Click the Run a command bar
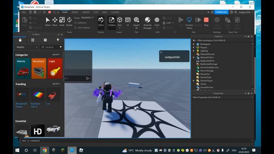This screenshot has height=154, width=274. 137,141
